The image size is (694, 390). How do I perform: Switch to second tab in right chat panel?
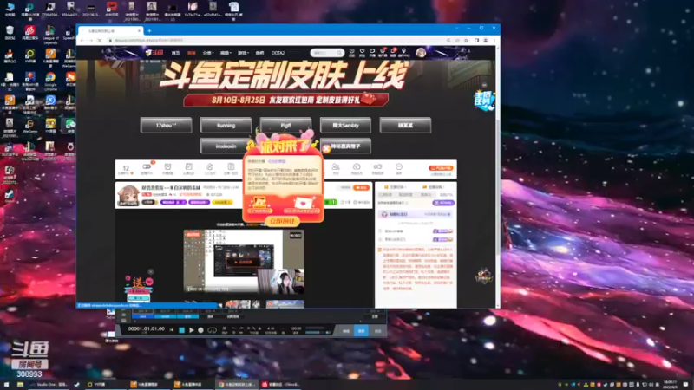tap(405, 194)
